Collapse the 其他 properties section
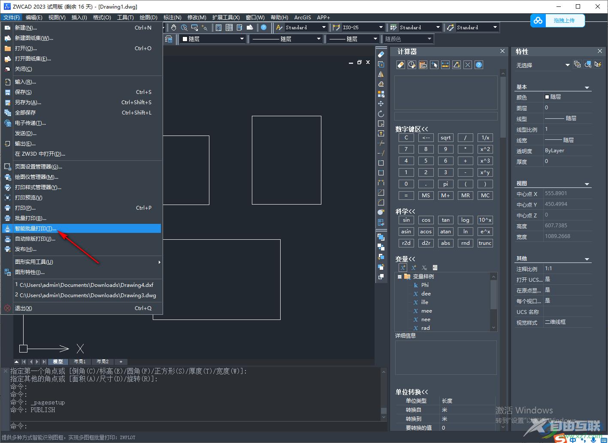The height and width of the screenshot is (443, 608). point(587,259)
